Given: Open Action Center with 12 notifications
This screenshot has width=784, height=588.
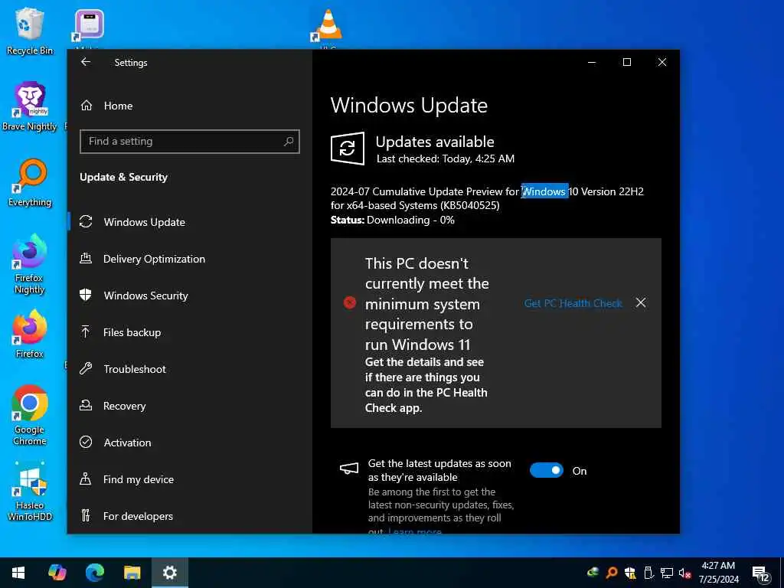Looking at the screenshot, I should click(x=761, y=573).
